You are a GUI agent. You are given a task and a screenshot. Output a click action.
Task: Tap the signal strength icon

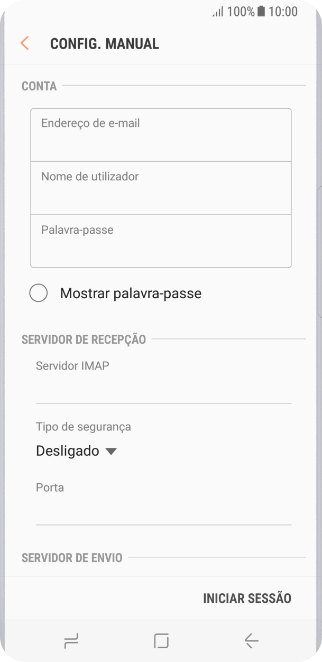[217, 12]
